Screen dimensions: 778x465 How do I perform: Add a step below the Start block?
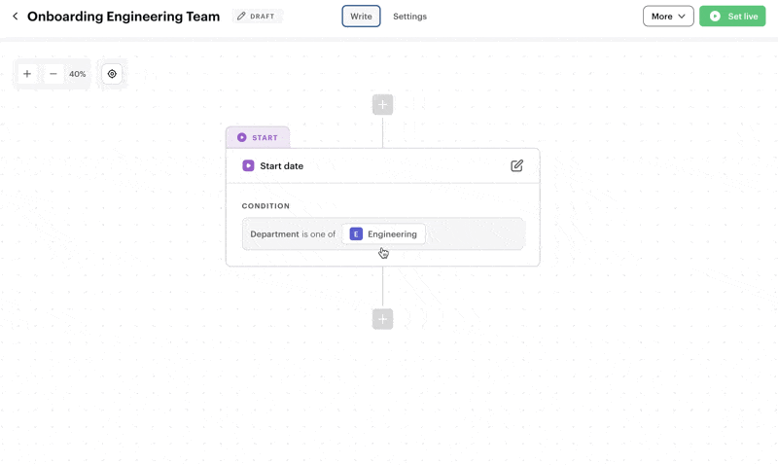point(382,319)
